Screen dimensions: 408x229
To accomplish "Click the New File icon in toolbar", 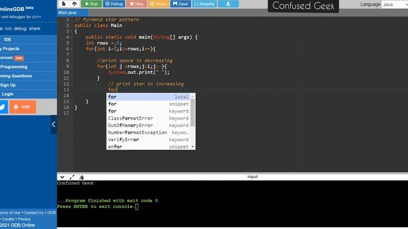I will tap(64, 4).
